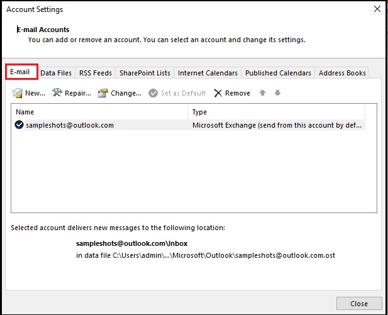Move account down with the down arrow
Viewport: 388px width, 315px height.
pos(277,93)
